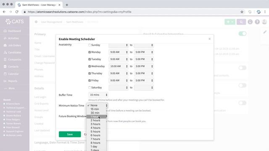This screenshot has height=151, width=269.
Task: Click the browser back arrow
Action: (4, 12)
